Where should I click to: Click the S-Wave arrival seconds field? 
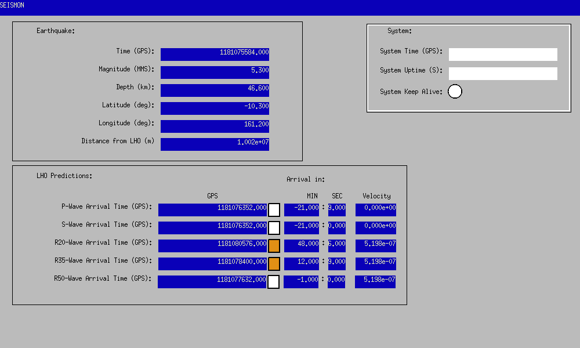click(336, 228)
